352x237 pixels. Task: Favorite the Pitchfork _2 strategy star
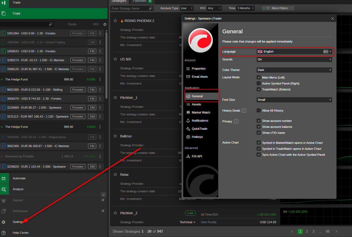coord(115,213)
